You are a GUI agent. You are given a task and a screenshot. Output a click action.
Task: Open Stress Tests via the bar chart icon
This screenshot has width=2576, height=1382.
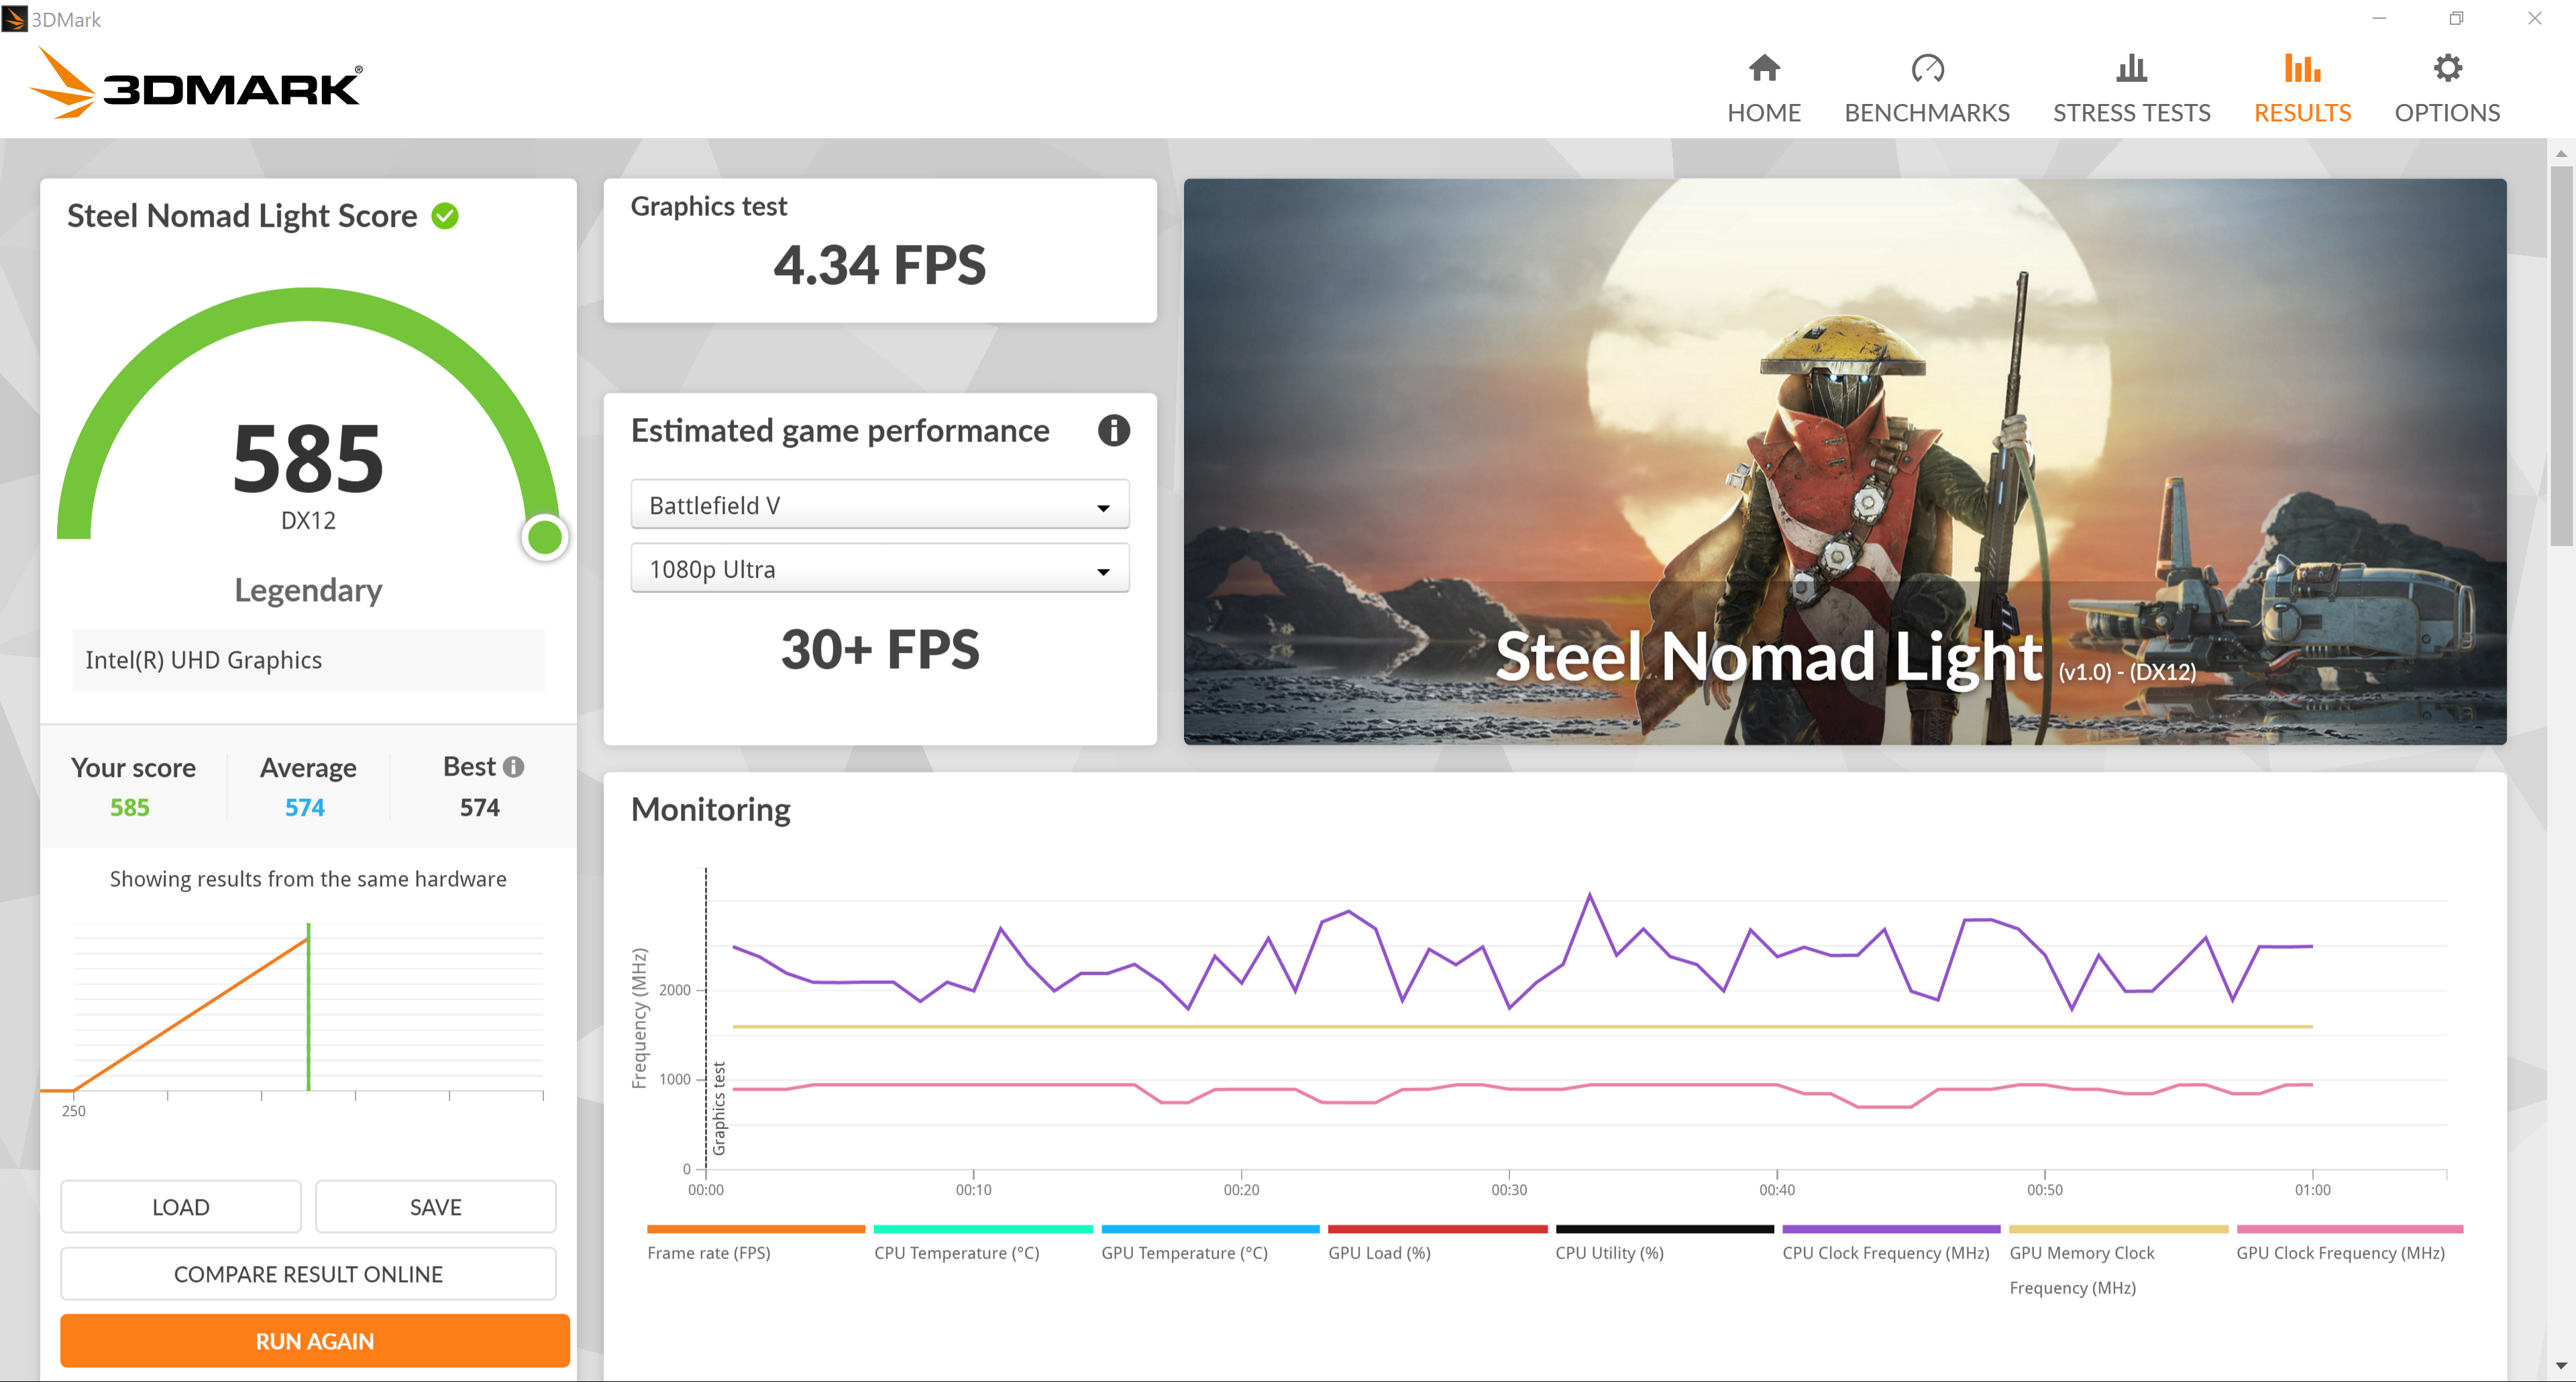2131,68
